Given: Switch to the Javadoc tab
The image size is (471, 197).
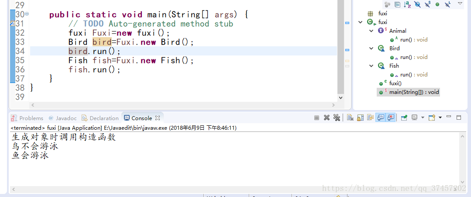Looking at the screenshot, I should click(62, 118).
